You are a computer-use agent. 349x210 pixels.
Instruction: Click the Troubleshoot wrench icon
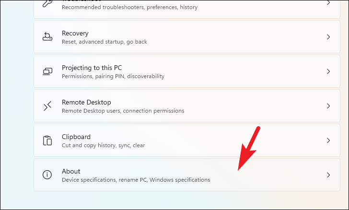(x=47, y=3)
